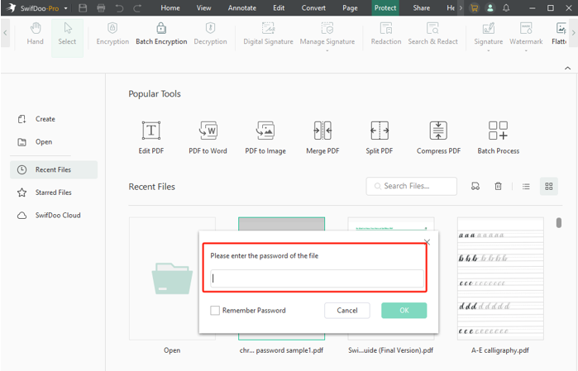Open the View tab
The height and width of the screenshot is (371, 578).
(203, 7)
